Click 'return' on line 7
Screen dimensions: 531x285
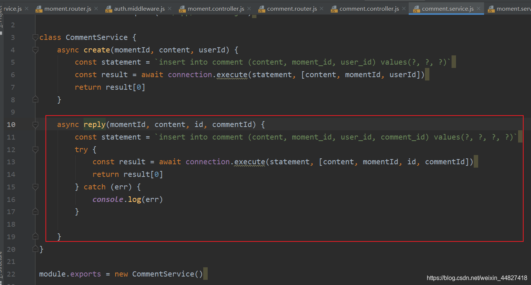point(88,87)
